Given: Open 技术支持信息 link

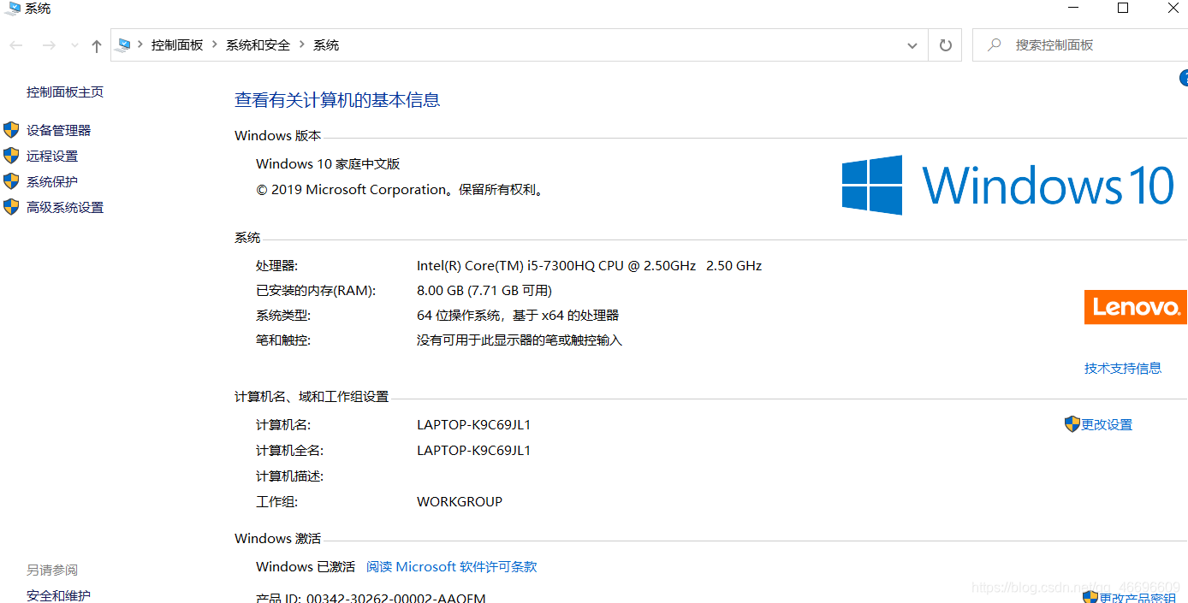Looking at the screenshot, I should pyautogui.click(x=1123, y=369).
